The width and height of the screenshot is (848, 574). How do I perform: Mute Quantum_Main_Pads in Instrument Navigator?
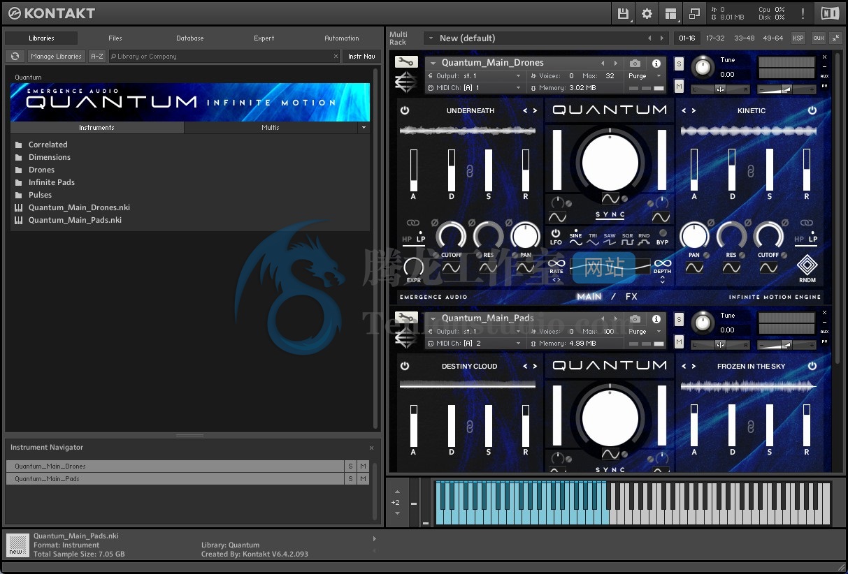pos(363,478)
